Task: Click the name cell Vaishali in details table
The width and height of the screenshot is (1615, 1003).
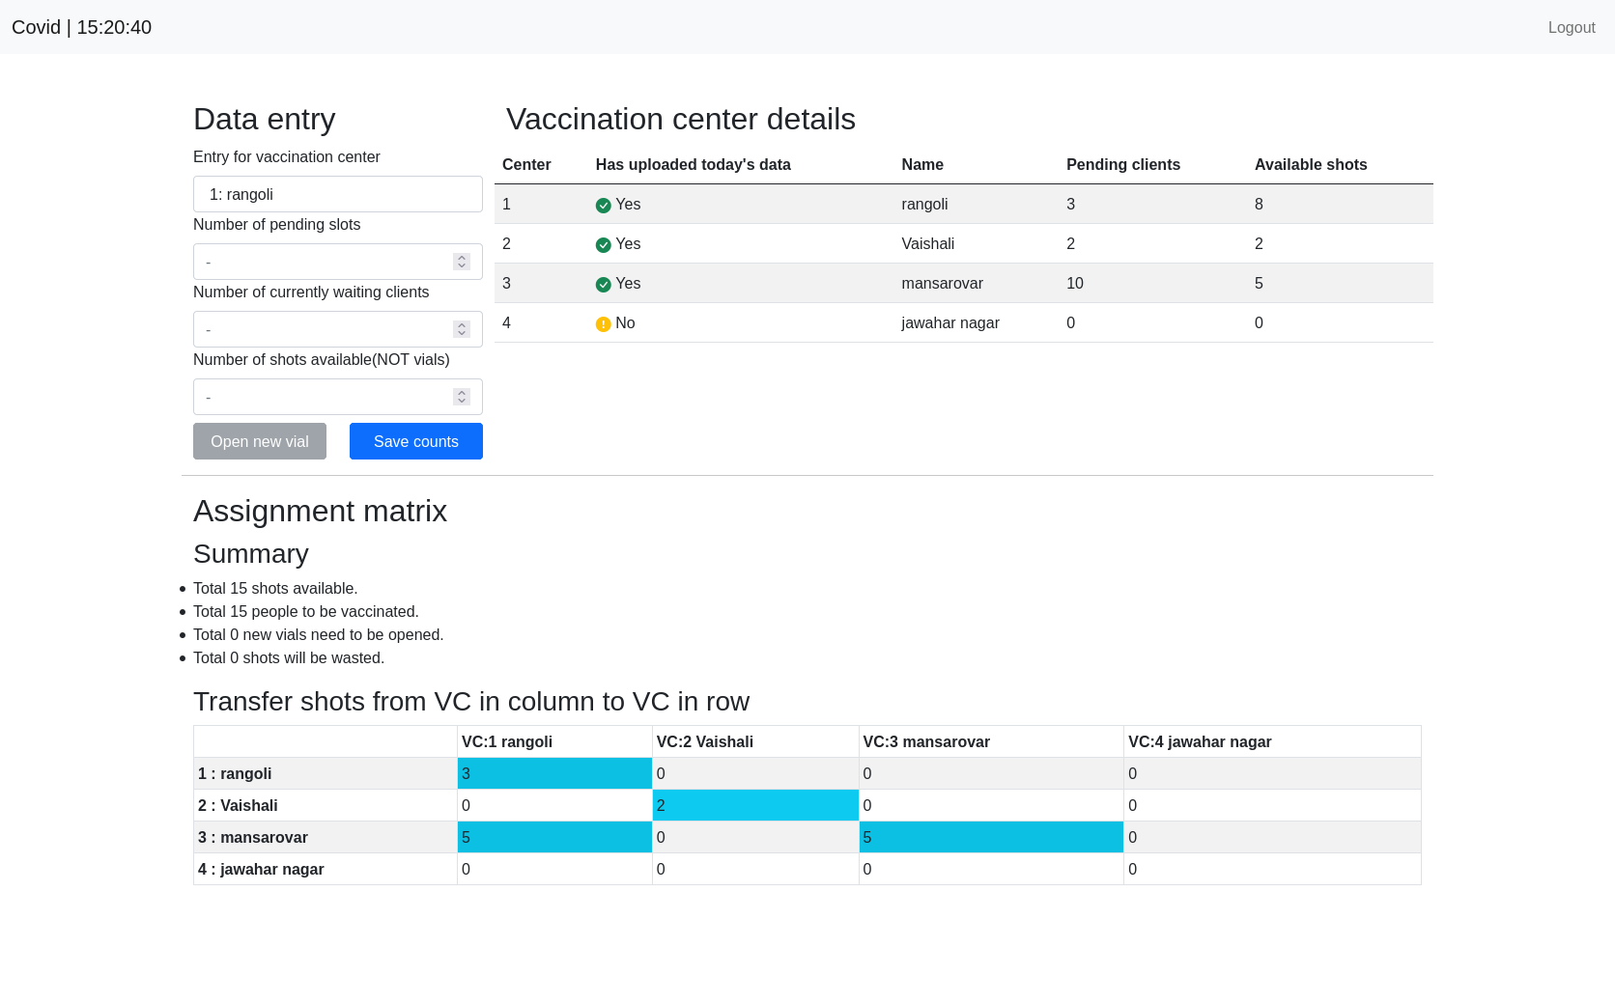Action: click(x=927, y=243)
